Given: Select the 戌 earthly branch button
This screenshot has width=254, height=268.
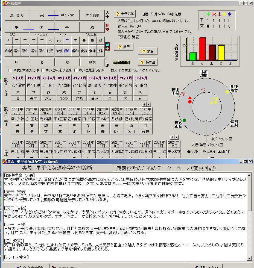Looking at the screenshot, I should [x=92, y=27].
